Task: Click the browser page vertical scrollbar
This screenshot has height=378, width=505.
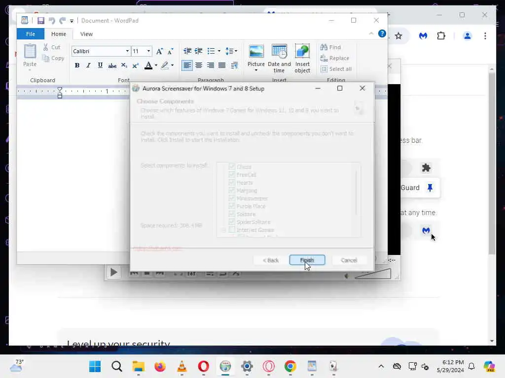Action: [492, 163]
